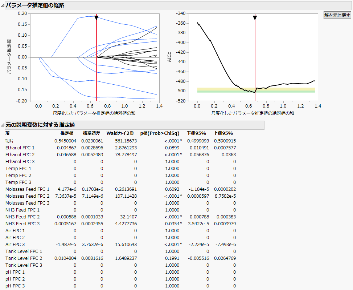Click the 推定値 column header
The image size is (353, 290).
[67, 133]
